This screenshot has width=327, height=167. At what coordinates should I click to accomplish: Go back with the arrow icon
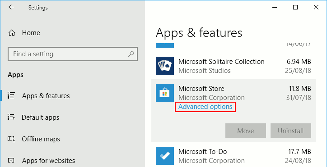[11, 7]
